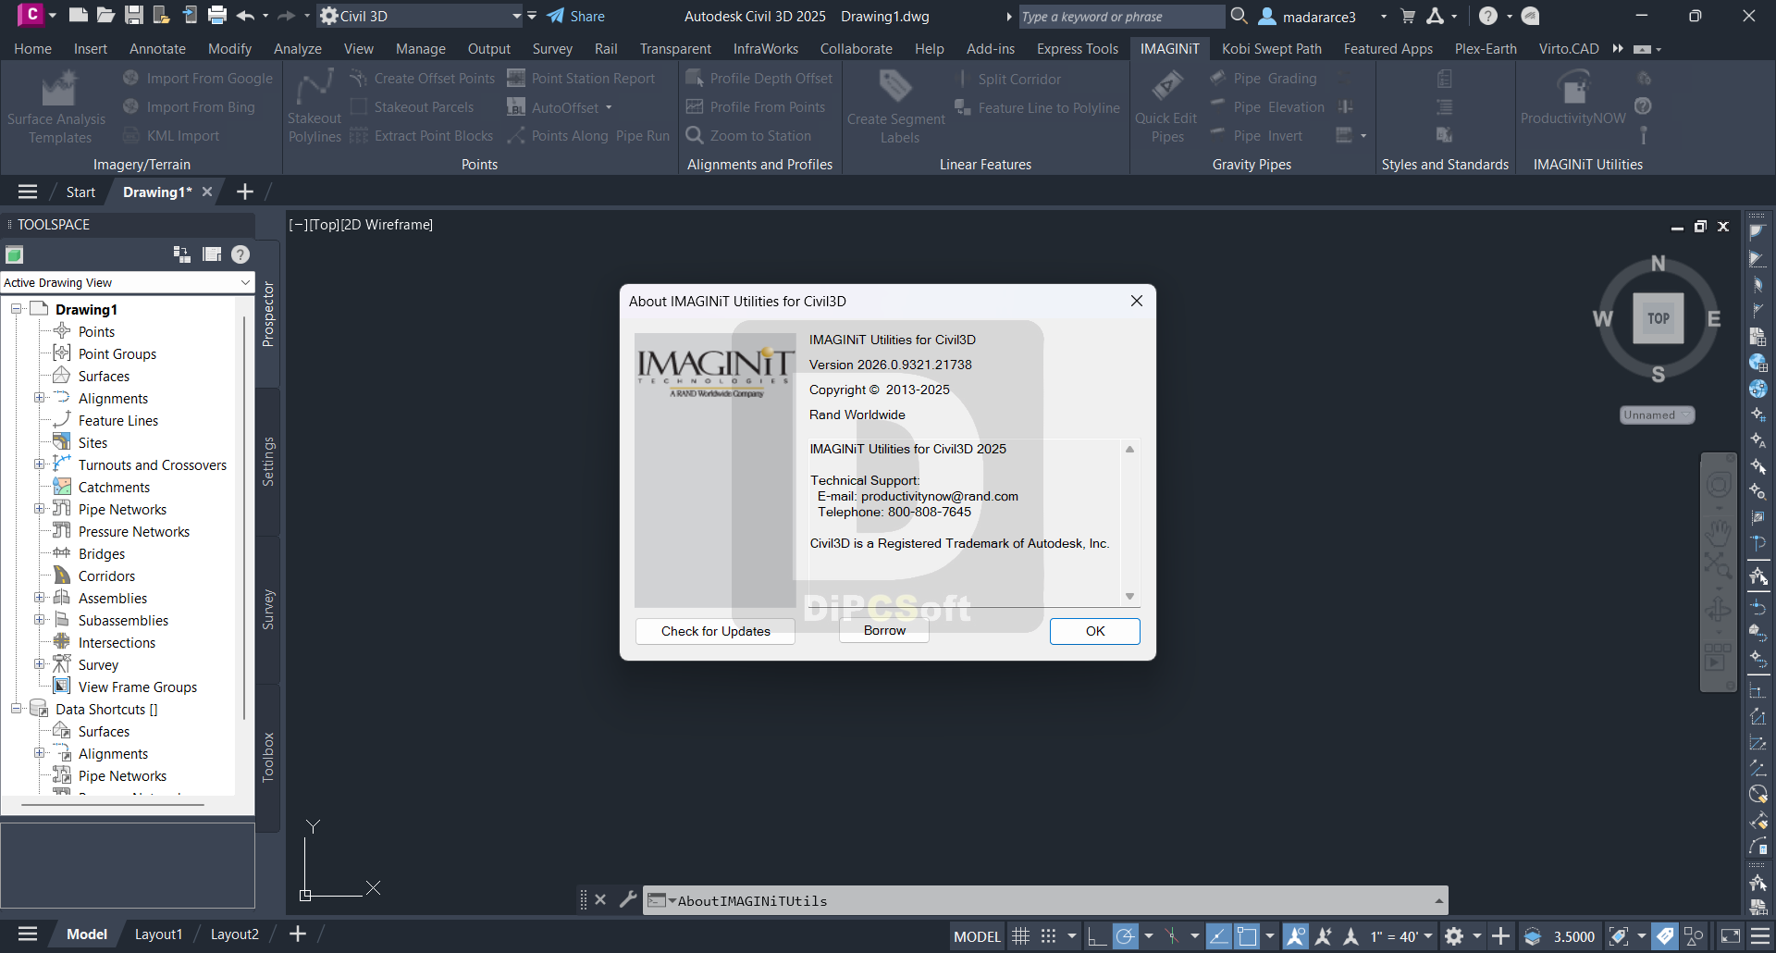Click the wrench customize icon on command line
This screenshot has width=1776, height=953.
click(628, 899)
